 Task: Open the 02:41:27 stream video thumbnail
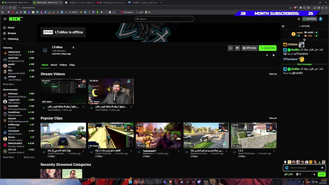pyautogui.click(x=63, y=91)
